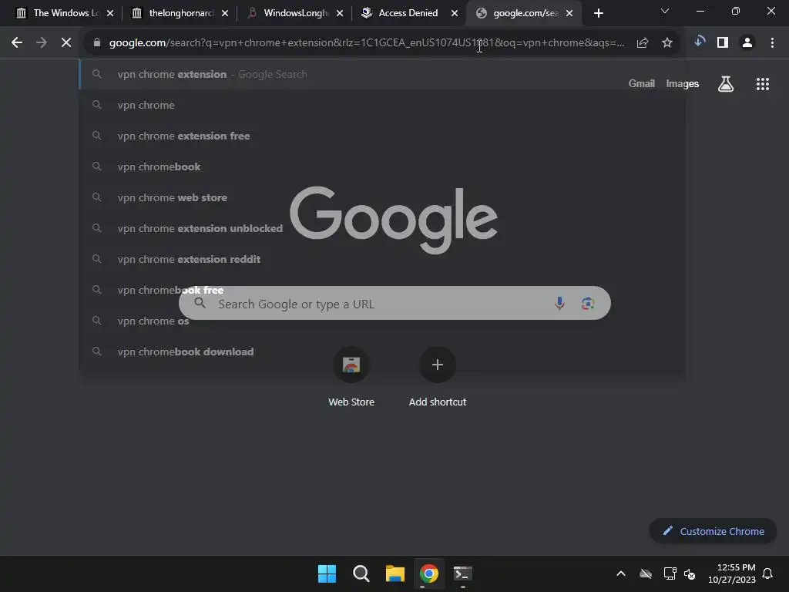Open Gmail link
Viewport: 789px width, 592px height.
[642, 83]
